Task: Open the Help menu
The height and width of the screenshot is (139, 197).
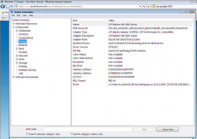Action: [x=31, y=15]
